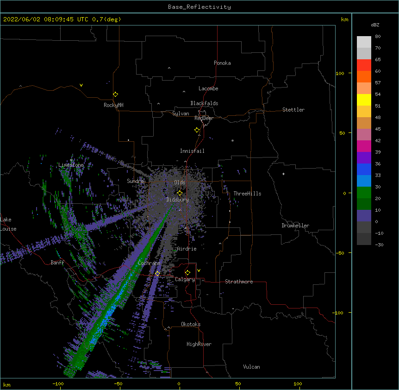The width and height of the screenshot is (399, 390).
Task: Click the Lacombe city label
Action: (x=208, y=88)
